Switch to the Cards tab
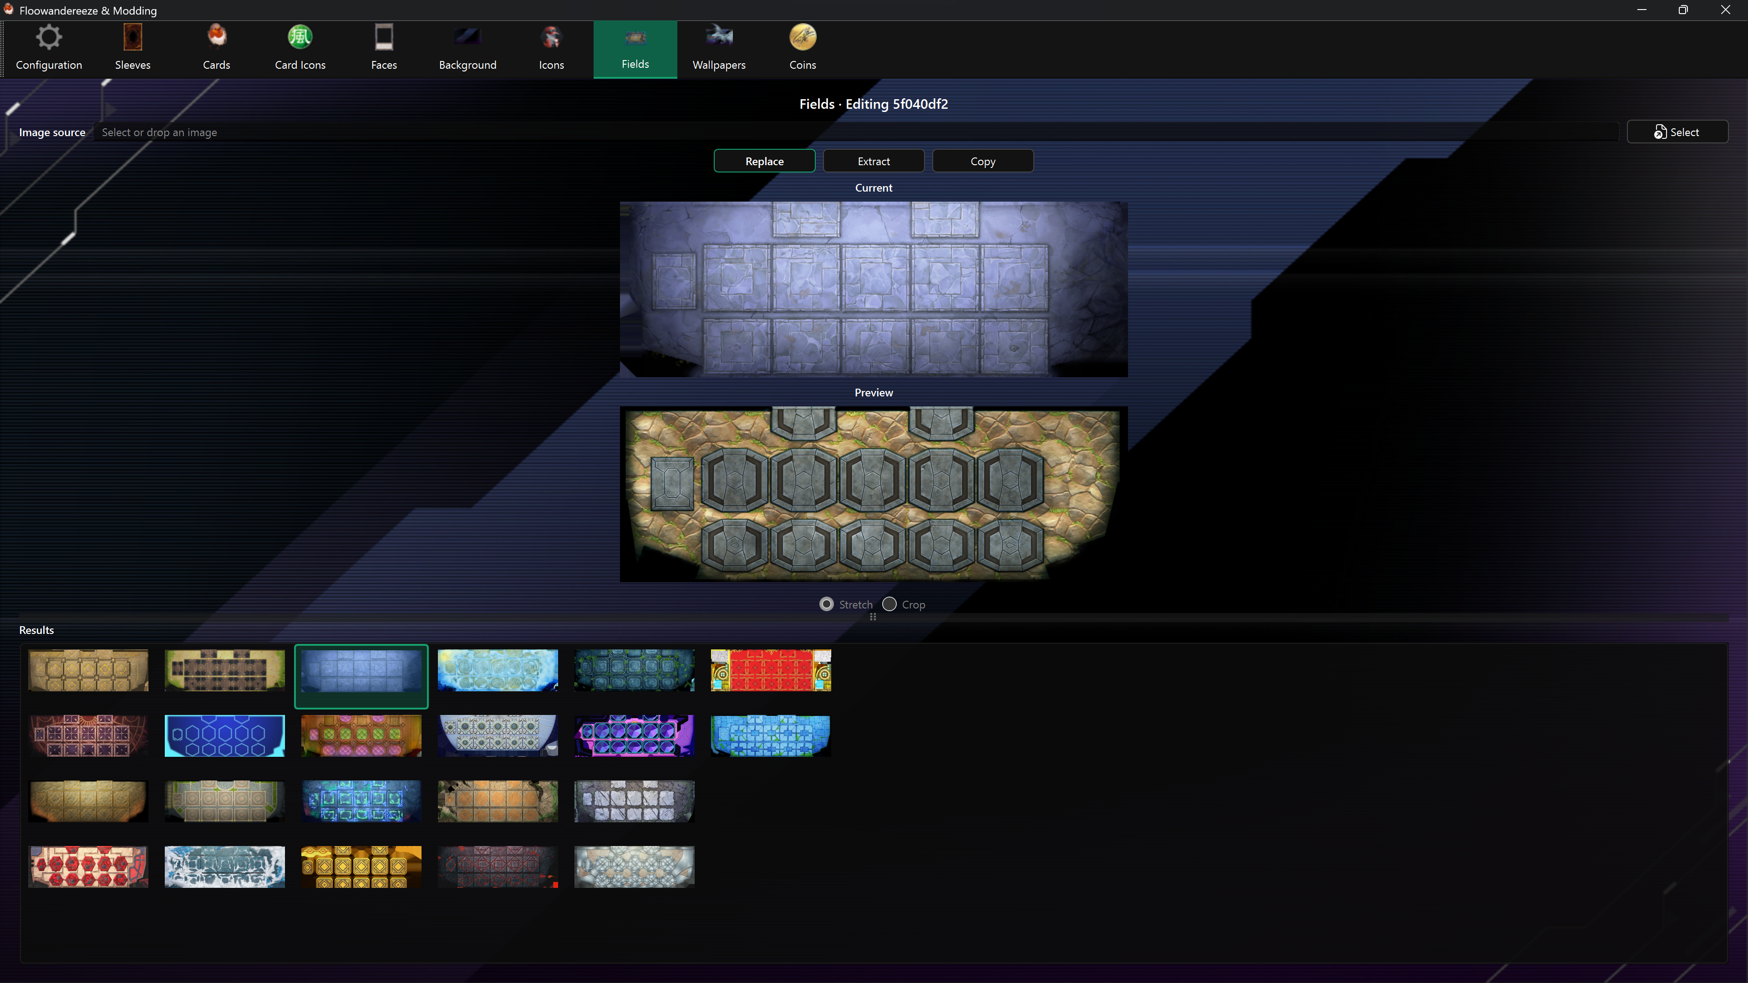Viewport: 1748px width, 983px height. point(217,49)
